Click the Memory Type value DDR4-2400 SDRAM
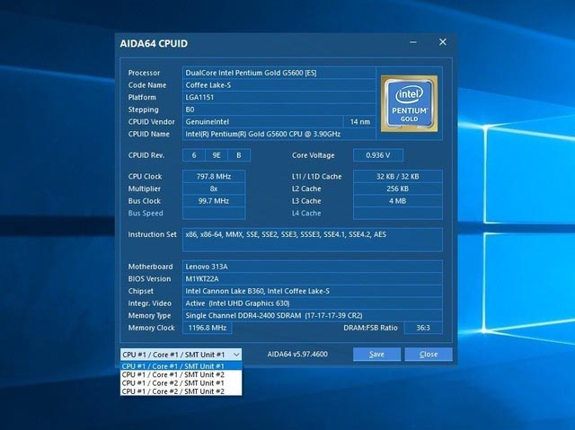 click(x=313, y=315)
